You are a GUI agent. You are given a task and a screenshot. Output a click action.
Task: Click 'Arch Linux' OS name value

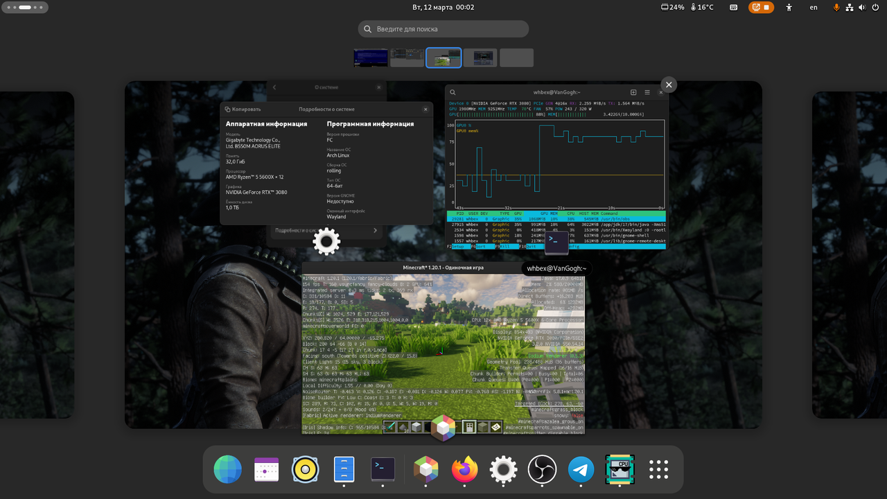337,155
